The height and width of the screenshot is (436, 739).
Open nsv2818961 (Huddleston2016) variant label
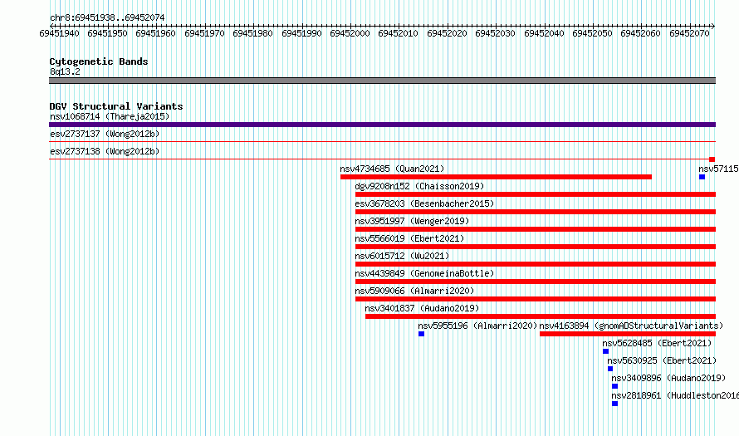click(675, 395)
